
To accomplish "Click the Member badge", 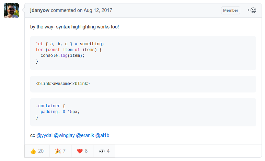I will click(x=230, y=10).
